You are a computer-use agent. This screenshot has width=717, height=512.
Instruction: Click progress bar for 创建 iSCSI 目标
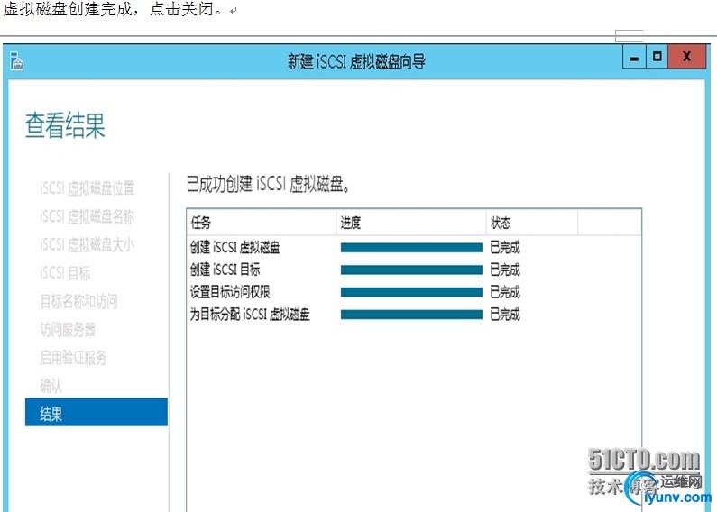point(411,270)
